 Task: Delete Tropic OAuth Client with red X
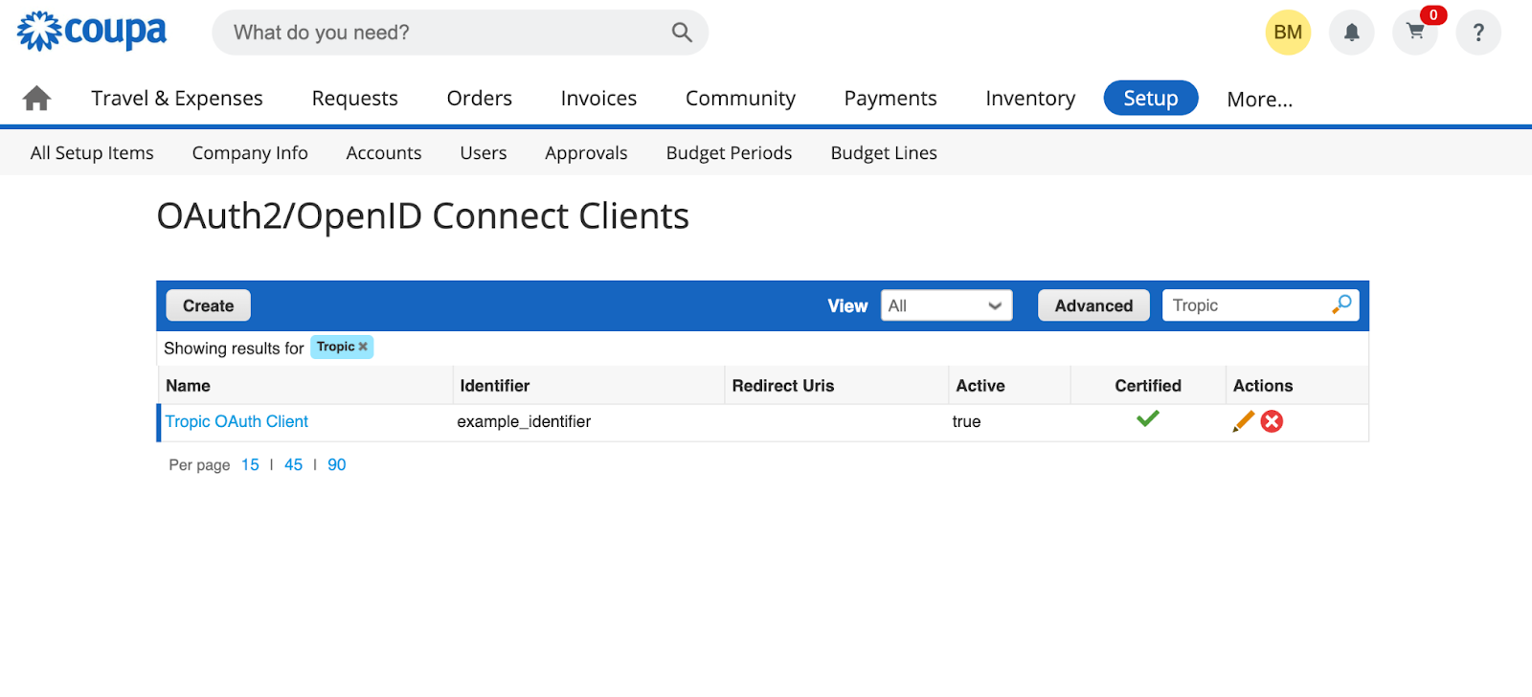pyautogui.click(x=1272, y=421)
